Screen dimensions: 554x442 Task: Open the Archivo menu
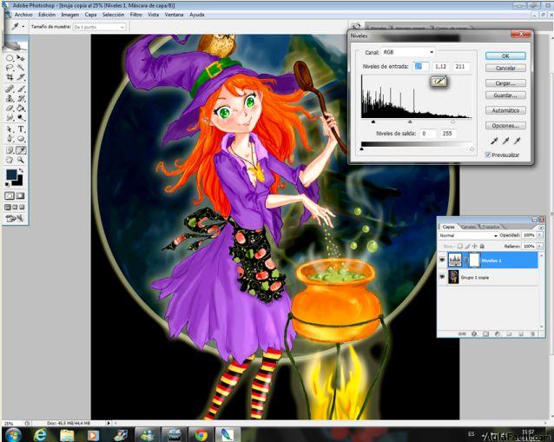pyautogui.click(x=23, y=15)
